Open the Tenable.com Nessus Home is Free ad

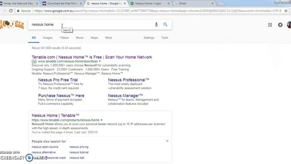92,57
